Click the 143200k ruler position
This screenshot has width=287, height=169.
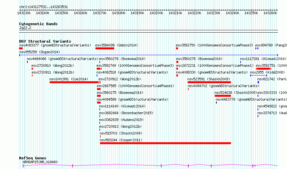(x=156, y=13)
